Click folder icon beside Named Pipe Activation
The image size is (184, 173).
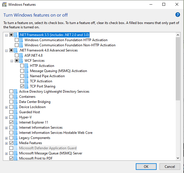(x=27, y=76)
